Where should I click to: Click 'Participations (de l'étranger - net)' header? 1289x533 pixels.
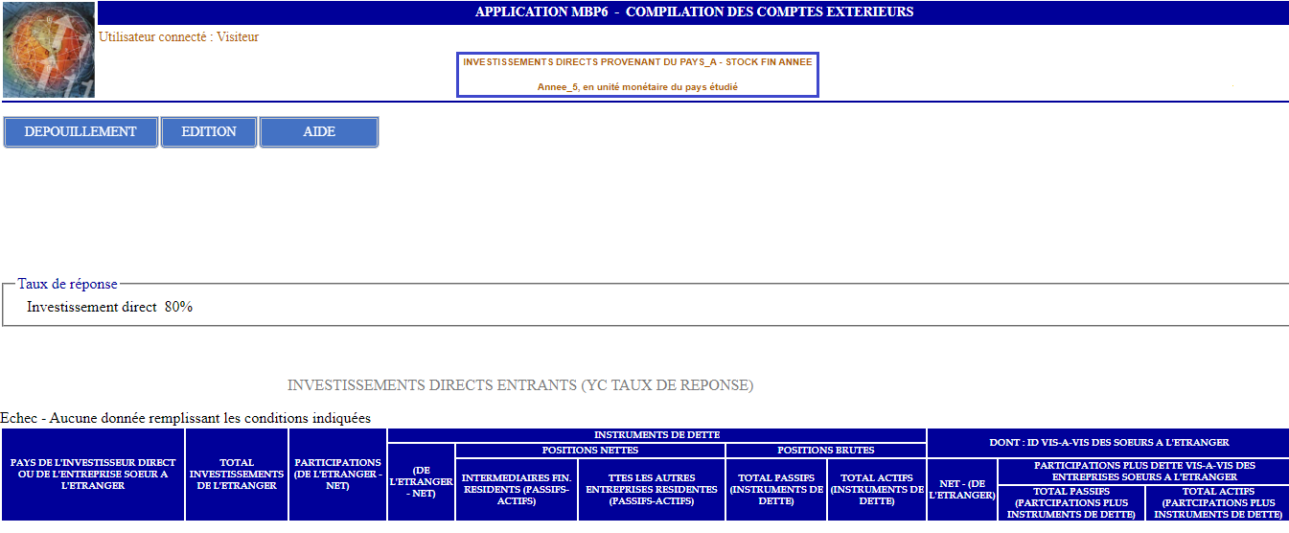337,475
